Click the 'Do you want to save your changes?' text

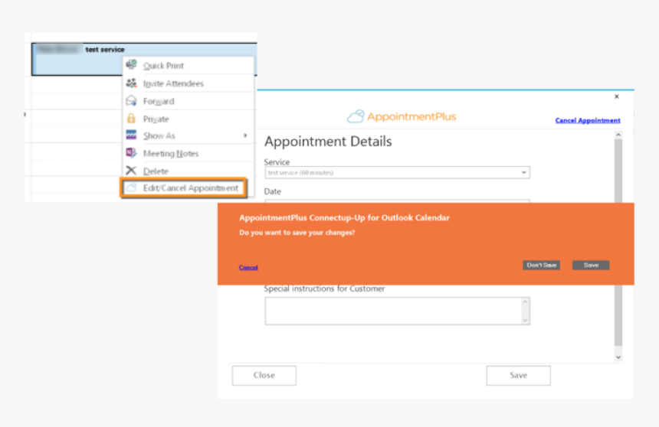(297, 233)
